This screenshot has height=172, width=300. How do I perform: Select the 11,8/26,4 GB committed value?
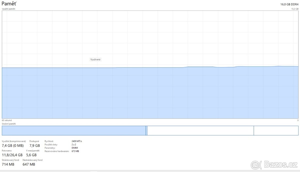click(x=12, y=155)
